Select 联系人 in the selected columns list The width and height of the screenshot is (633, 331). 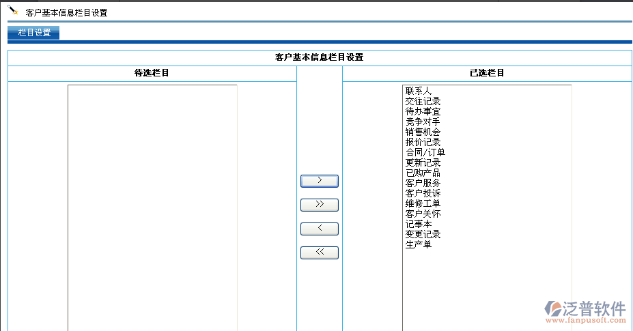click(419, 91)
